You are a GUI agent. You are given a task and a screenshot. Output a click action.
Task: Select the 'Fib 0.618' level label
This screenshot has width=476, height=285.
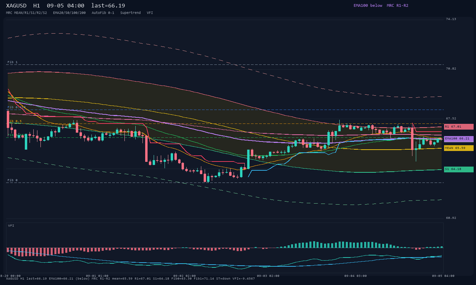[17, 108]
